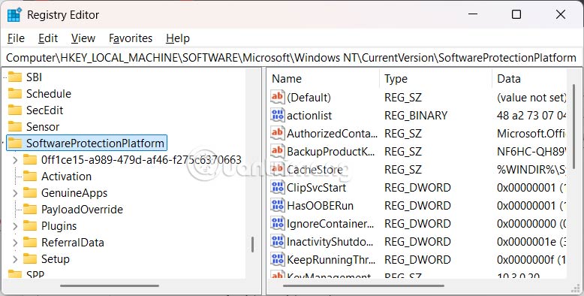Image resolution: width=584 pixels, height=296 pixels.
Task: Open the File menu
Action: click(16, 38)
